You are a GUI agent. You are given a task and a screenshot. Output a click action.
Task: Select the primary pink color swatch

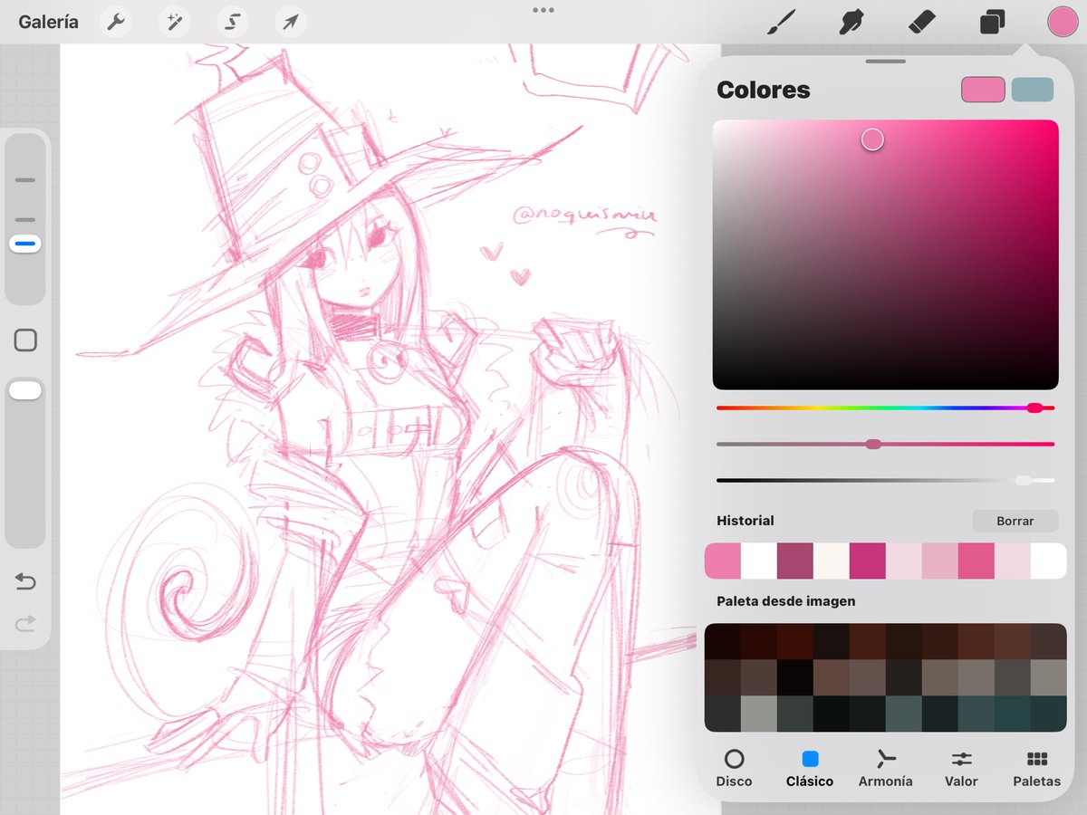click(984, 90)
